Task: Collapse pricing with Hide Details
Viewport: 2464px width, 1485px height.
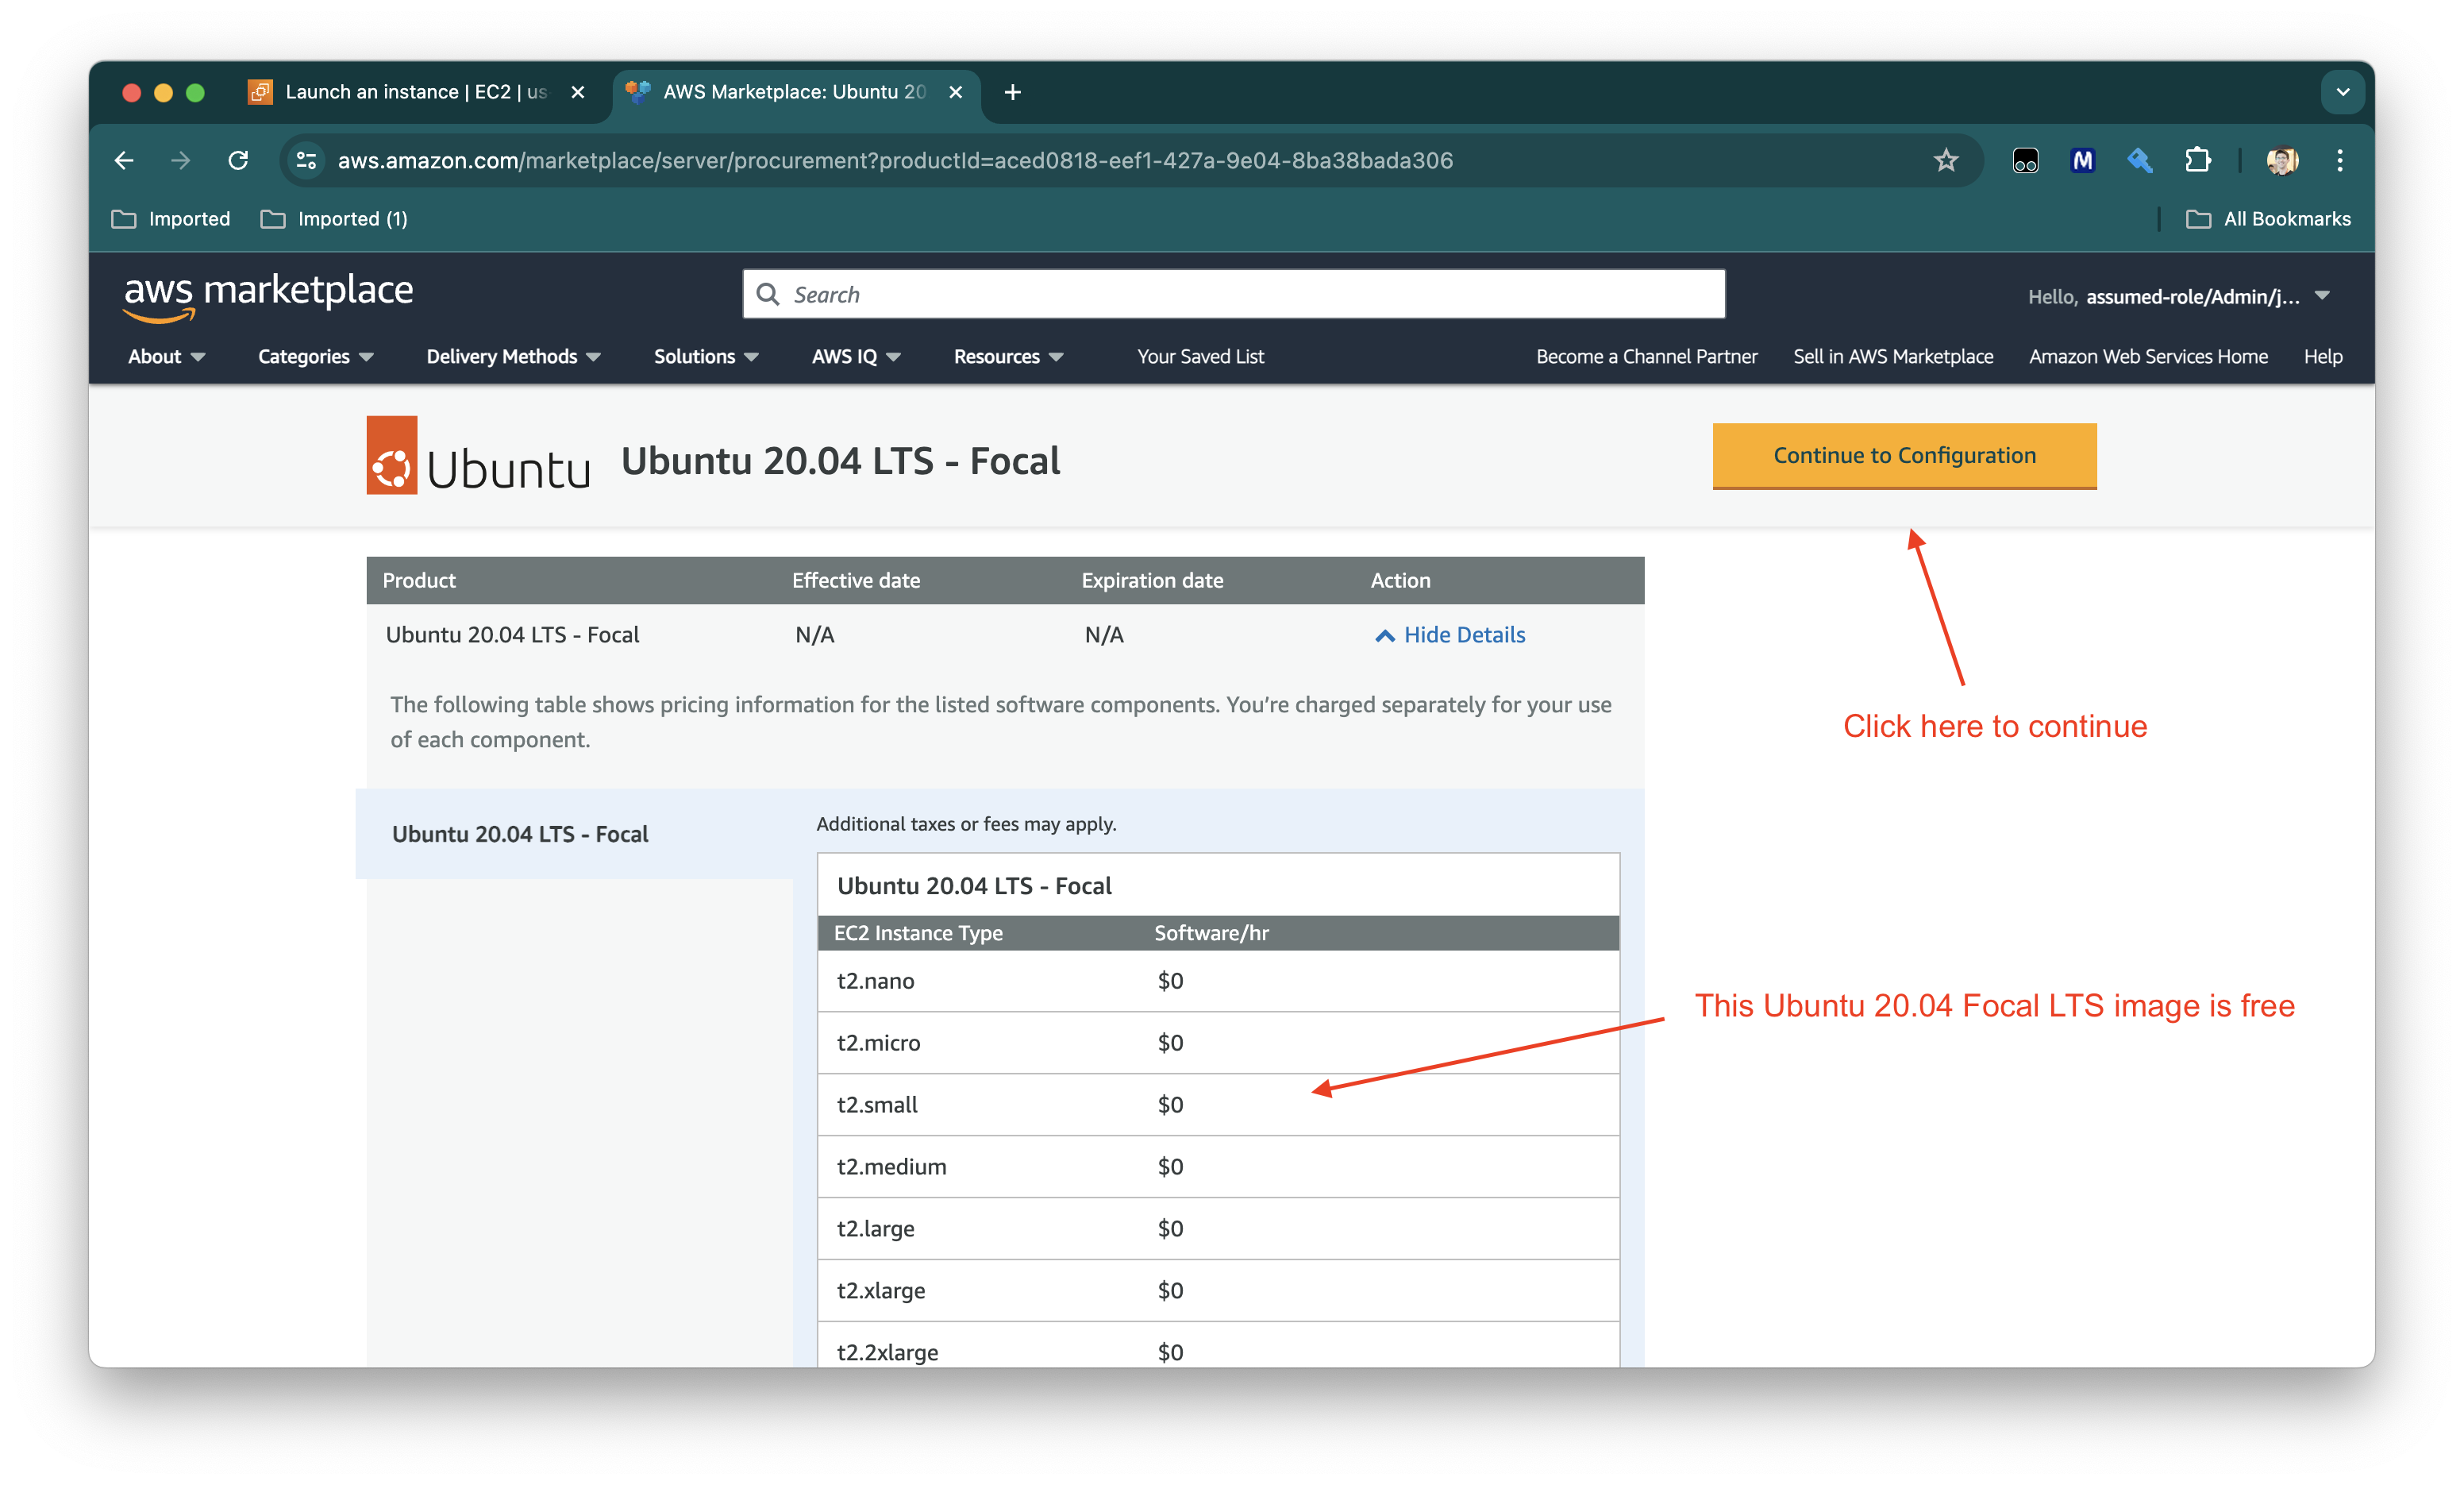Action: [1451, 634]
